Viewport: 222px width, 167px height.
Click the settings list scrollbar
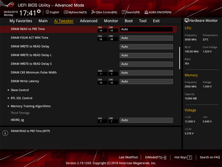click(x=179, y=58)
